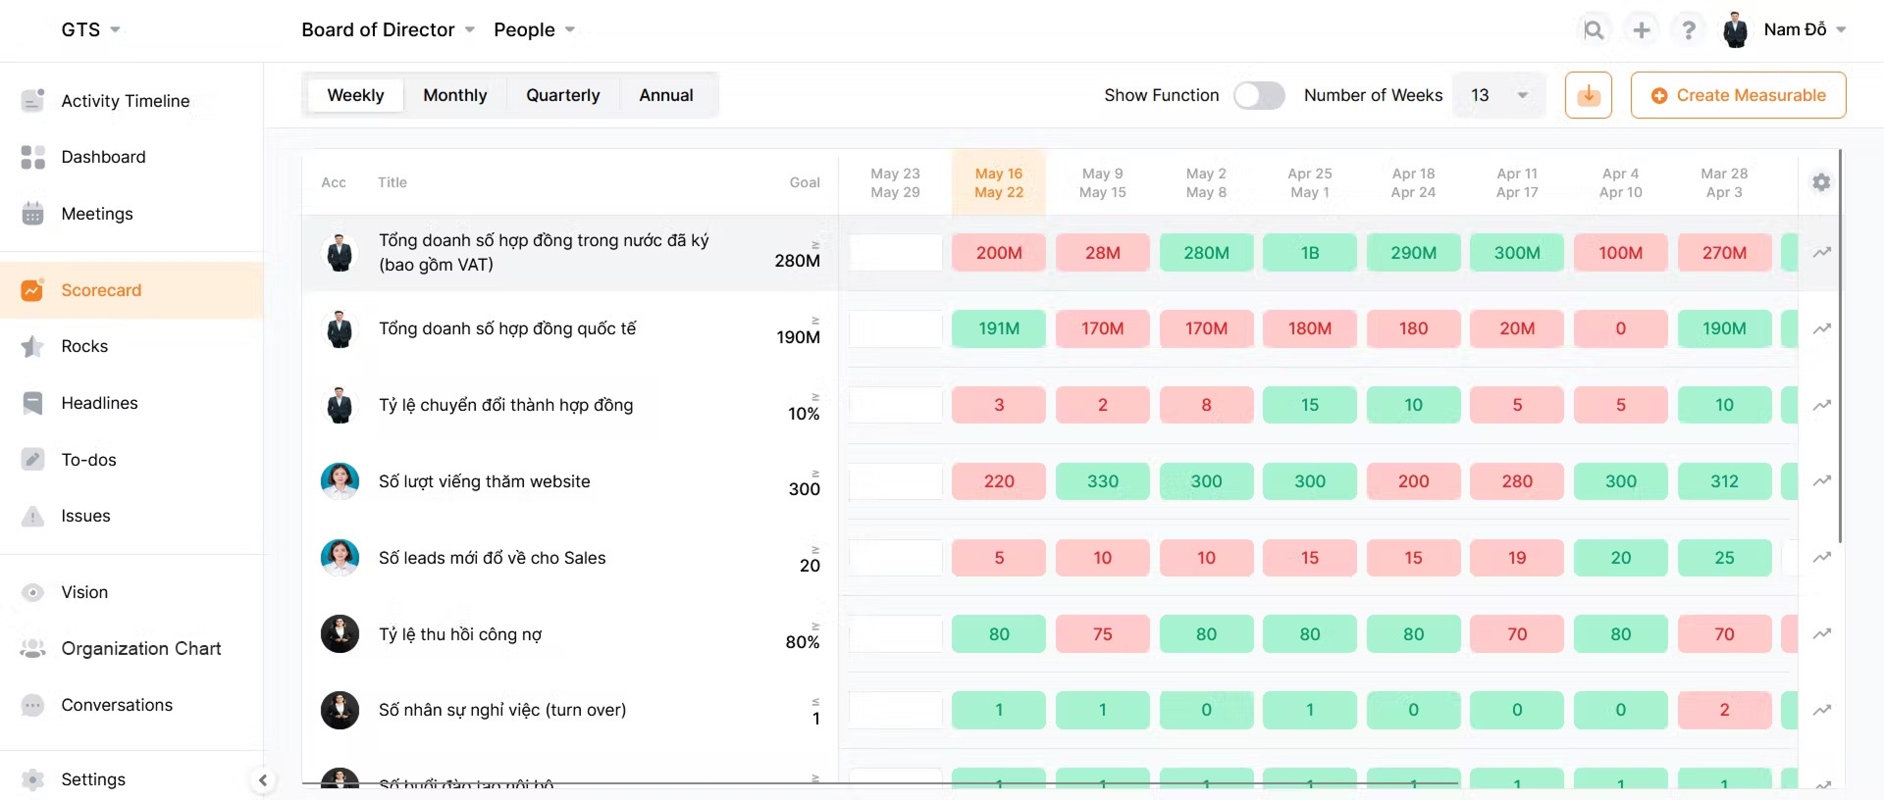The image size is (1884, 800).
Task: Toggle the Show Function switch
Action: point(1258,95)
